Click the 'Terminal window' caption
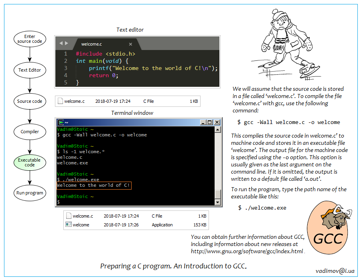361x280 pixels. click(x=132, y=113)
